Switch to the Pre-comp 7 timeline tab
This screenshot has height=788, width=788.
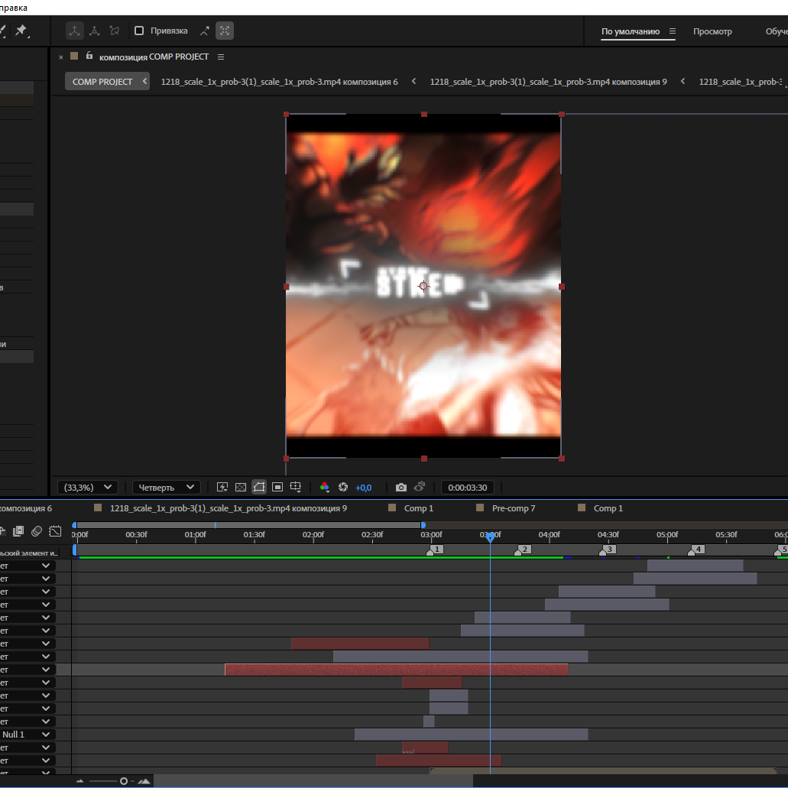tap(513, 508)
